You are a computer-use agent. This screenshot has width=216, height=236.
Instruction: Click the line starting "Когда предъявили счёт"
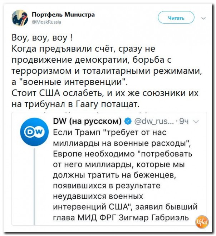point(84,49)
